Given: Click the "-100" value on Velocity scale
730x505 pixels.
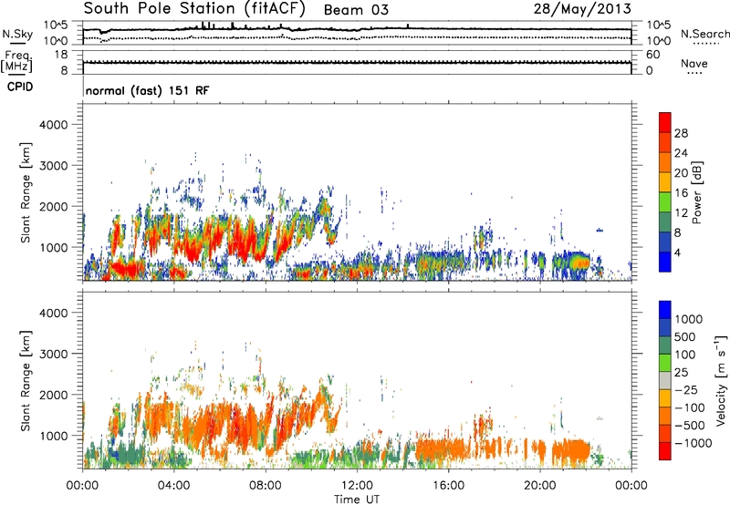Looking at the screenshot, I should coord(690,407).
